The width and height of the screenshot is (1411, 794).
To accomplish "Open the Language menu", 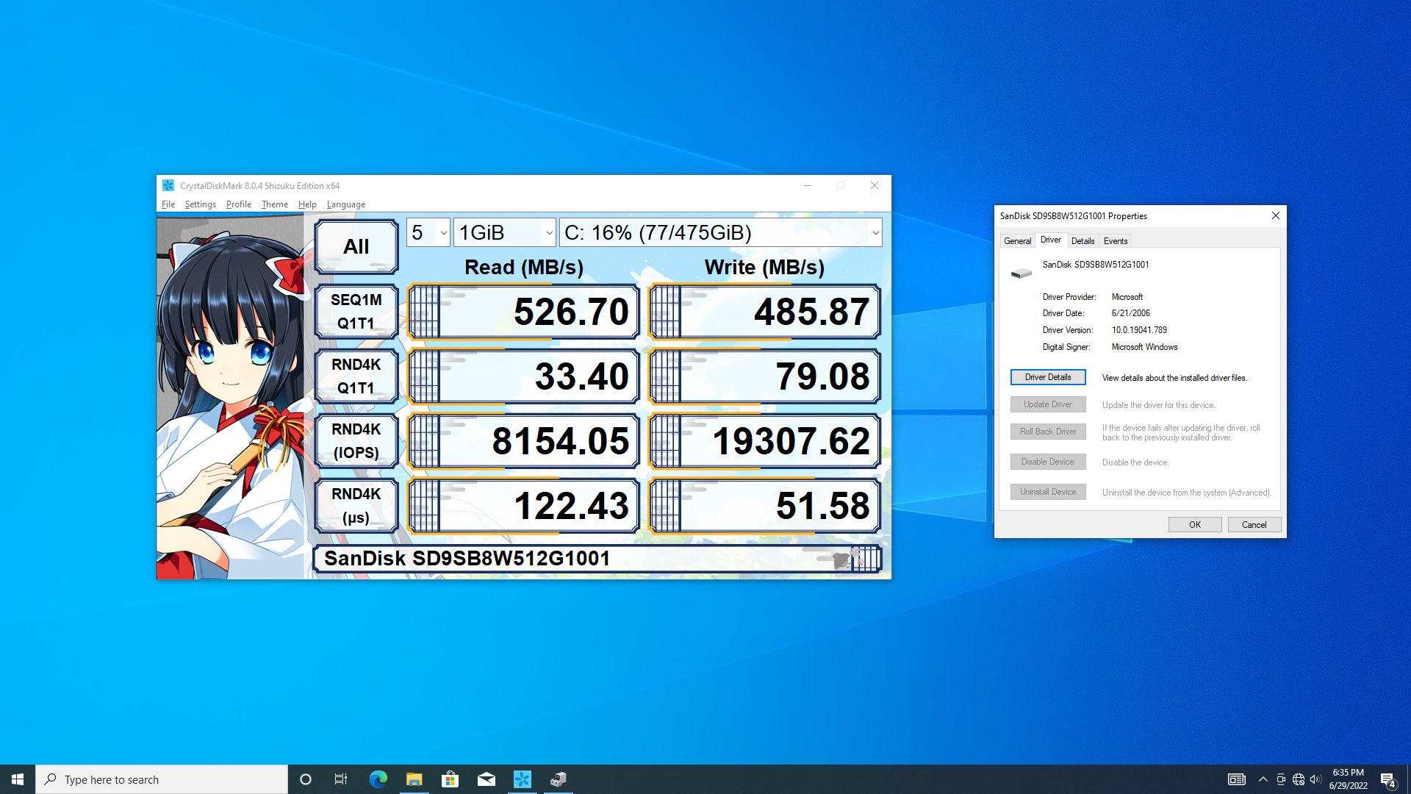I will (x=345, y=204).
